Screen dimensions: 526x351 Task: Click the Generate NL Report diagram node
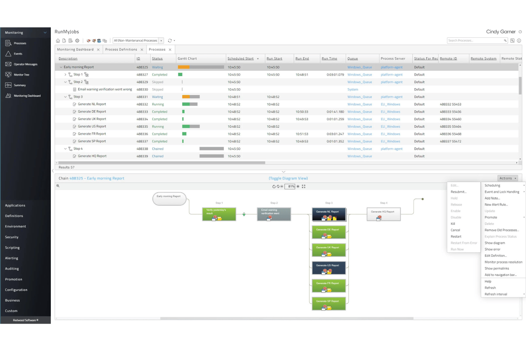click(329, 214)
